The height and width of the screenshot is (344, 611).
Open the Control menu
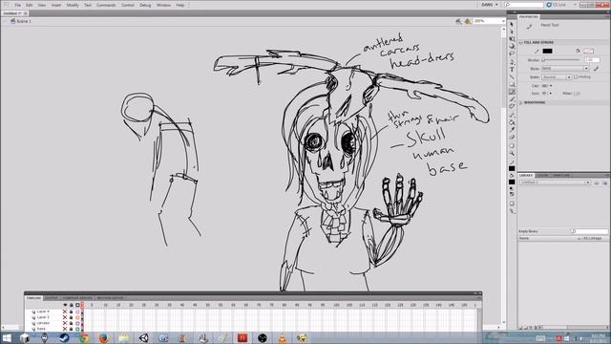(127, 5)
